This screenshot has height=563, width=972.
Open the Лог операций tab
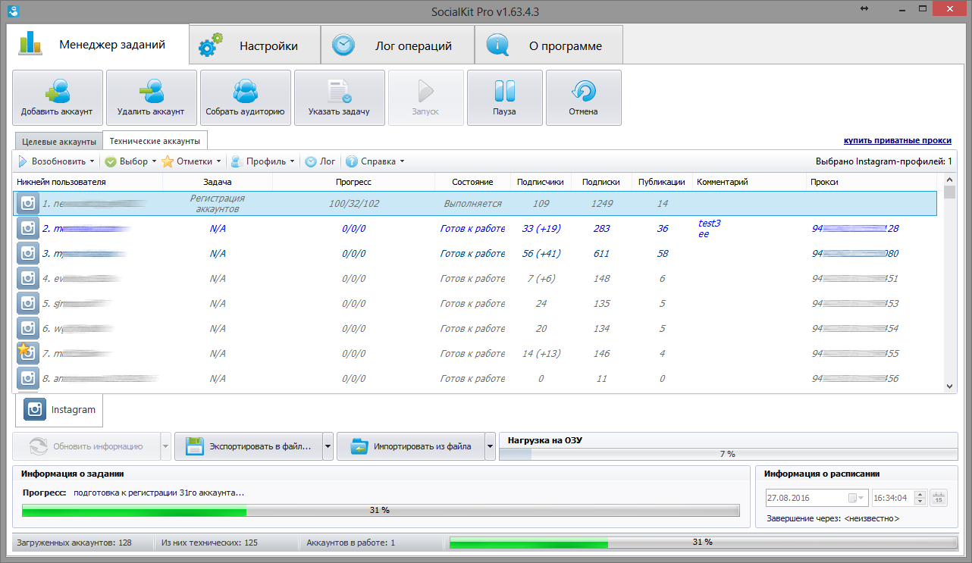pos(397,45)
